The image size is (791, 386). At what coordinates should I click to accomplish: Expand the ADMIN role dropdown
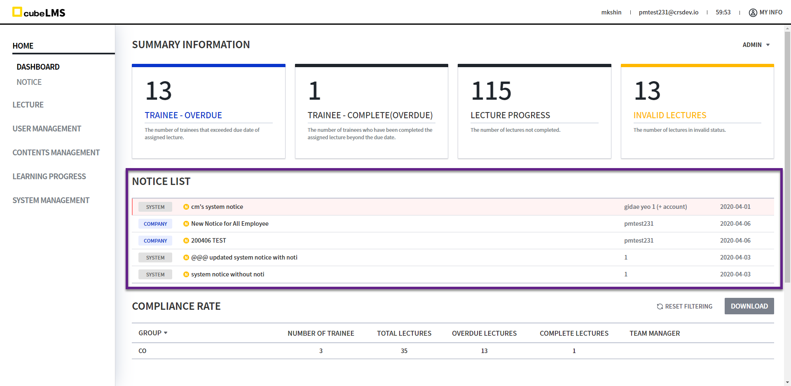point(756,45)
